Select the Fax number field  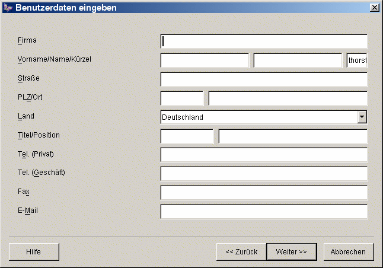point(264,193)
